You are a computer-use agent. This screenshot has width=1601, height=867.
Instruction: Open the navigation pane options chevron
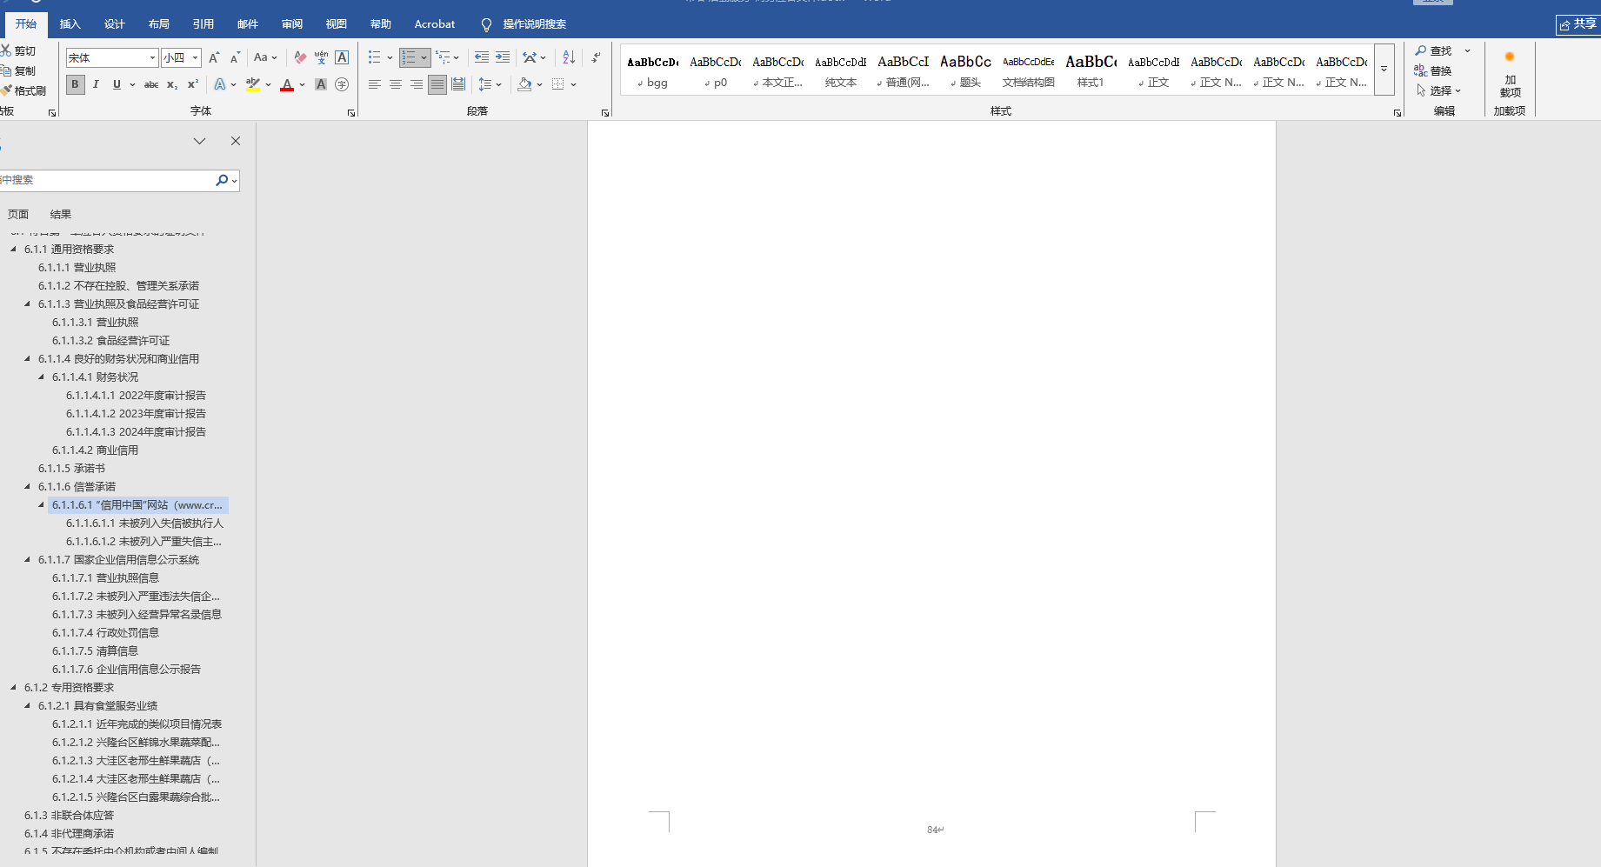(199, 141)
